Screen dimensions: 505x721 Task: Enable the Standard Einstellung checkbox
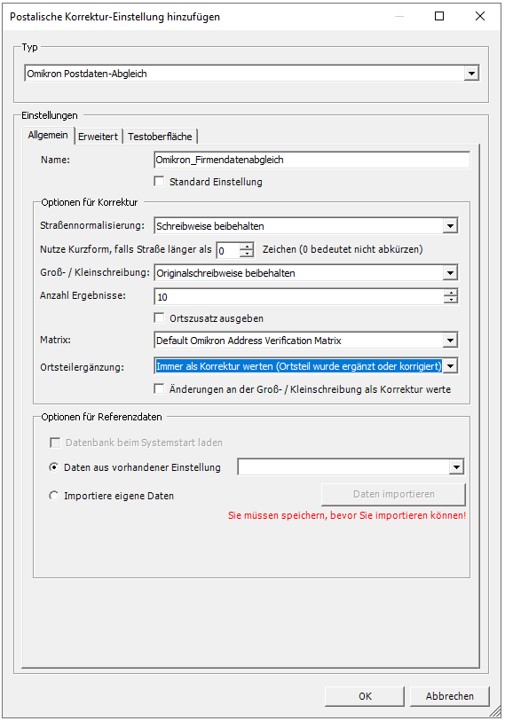[x=159, y=182]
